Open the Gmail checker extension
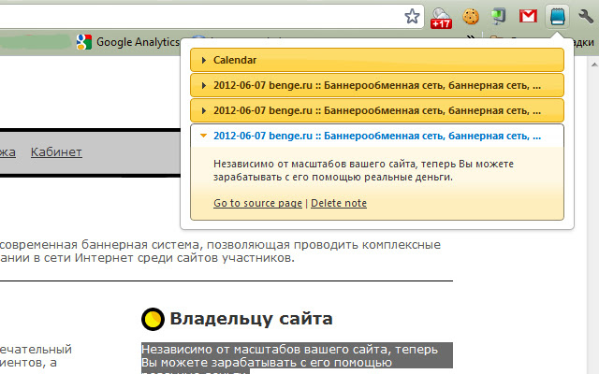Screen dimensions: 599x374 [528, 16]
